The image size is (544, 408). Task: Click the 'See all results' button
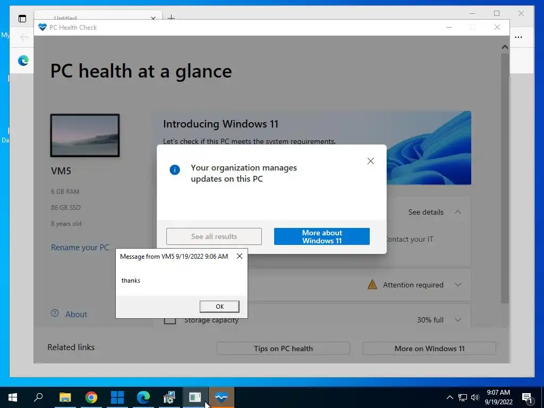[214, 236]
